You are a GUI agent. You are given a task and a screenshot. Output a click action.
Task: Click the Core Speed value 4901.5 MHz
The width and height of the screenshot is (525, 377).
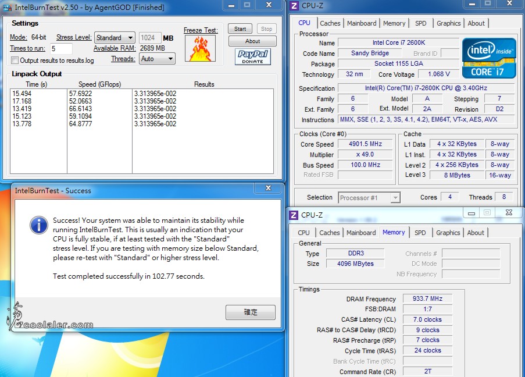(x=365, y=144)
